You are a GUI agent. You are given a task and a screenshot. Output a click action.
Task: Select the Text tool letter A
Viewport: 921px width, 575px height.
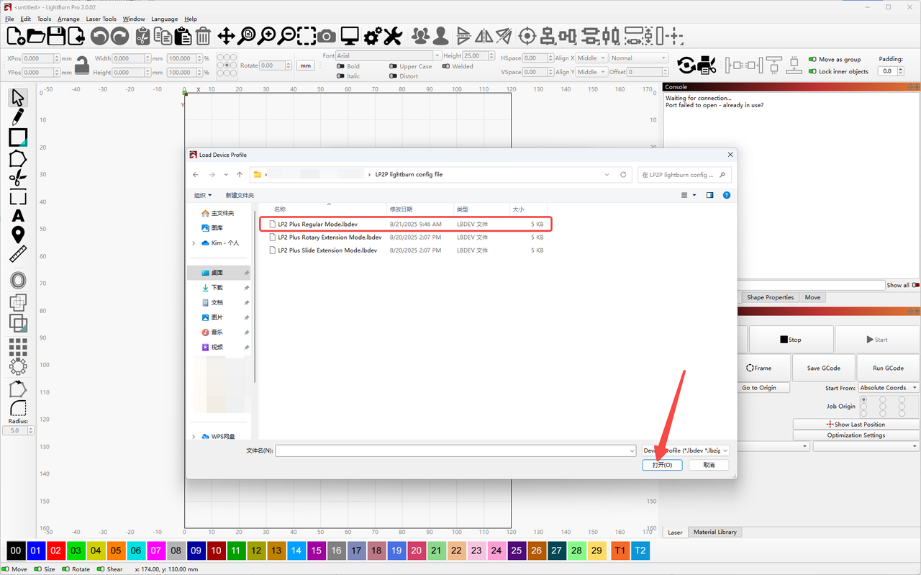tap(18, 216)
